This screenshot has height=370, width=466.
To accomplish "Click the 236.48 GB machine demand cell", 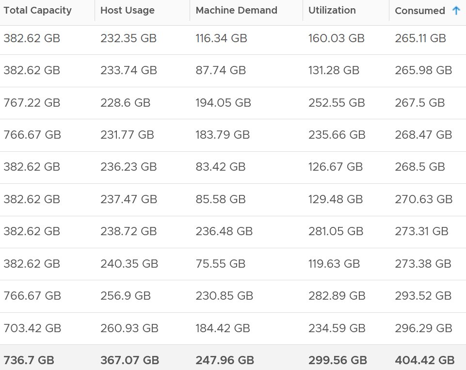I will pyautogui.click(x=224, y=231).
